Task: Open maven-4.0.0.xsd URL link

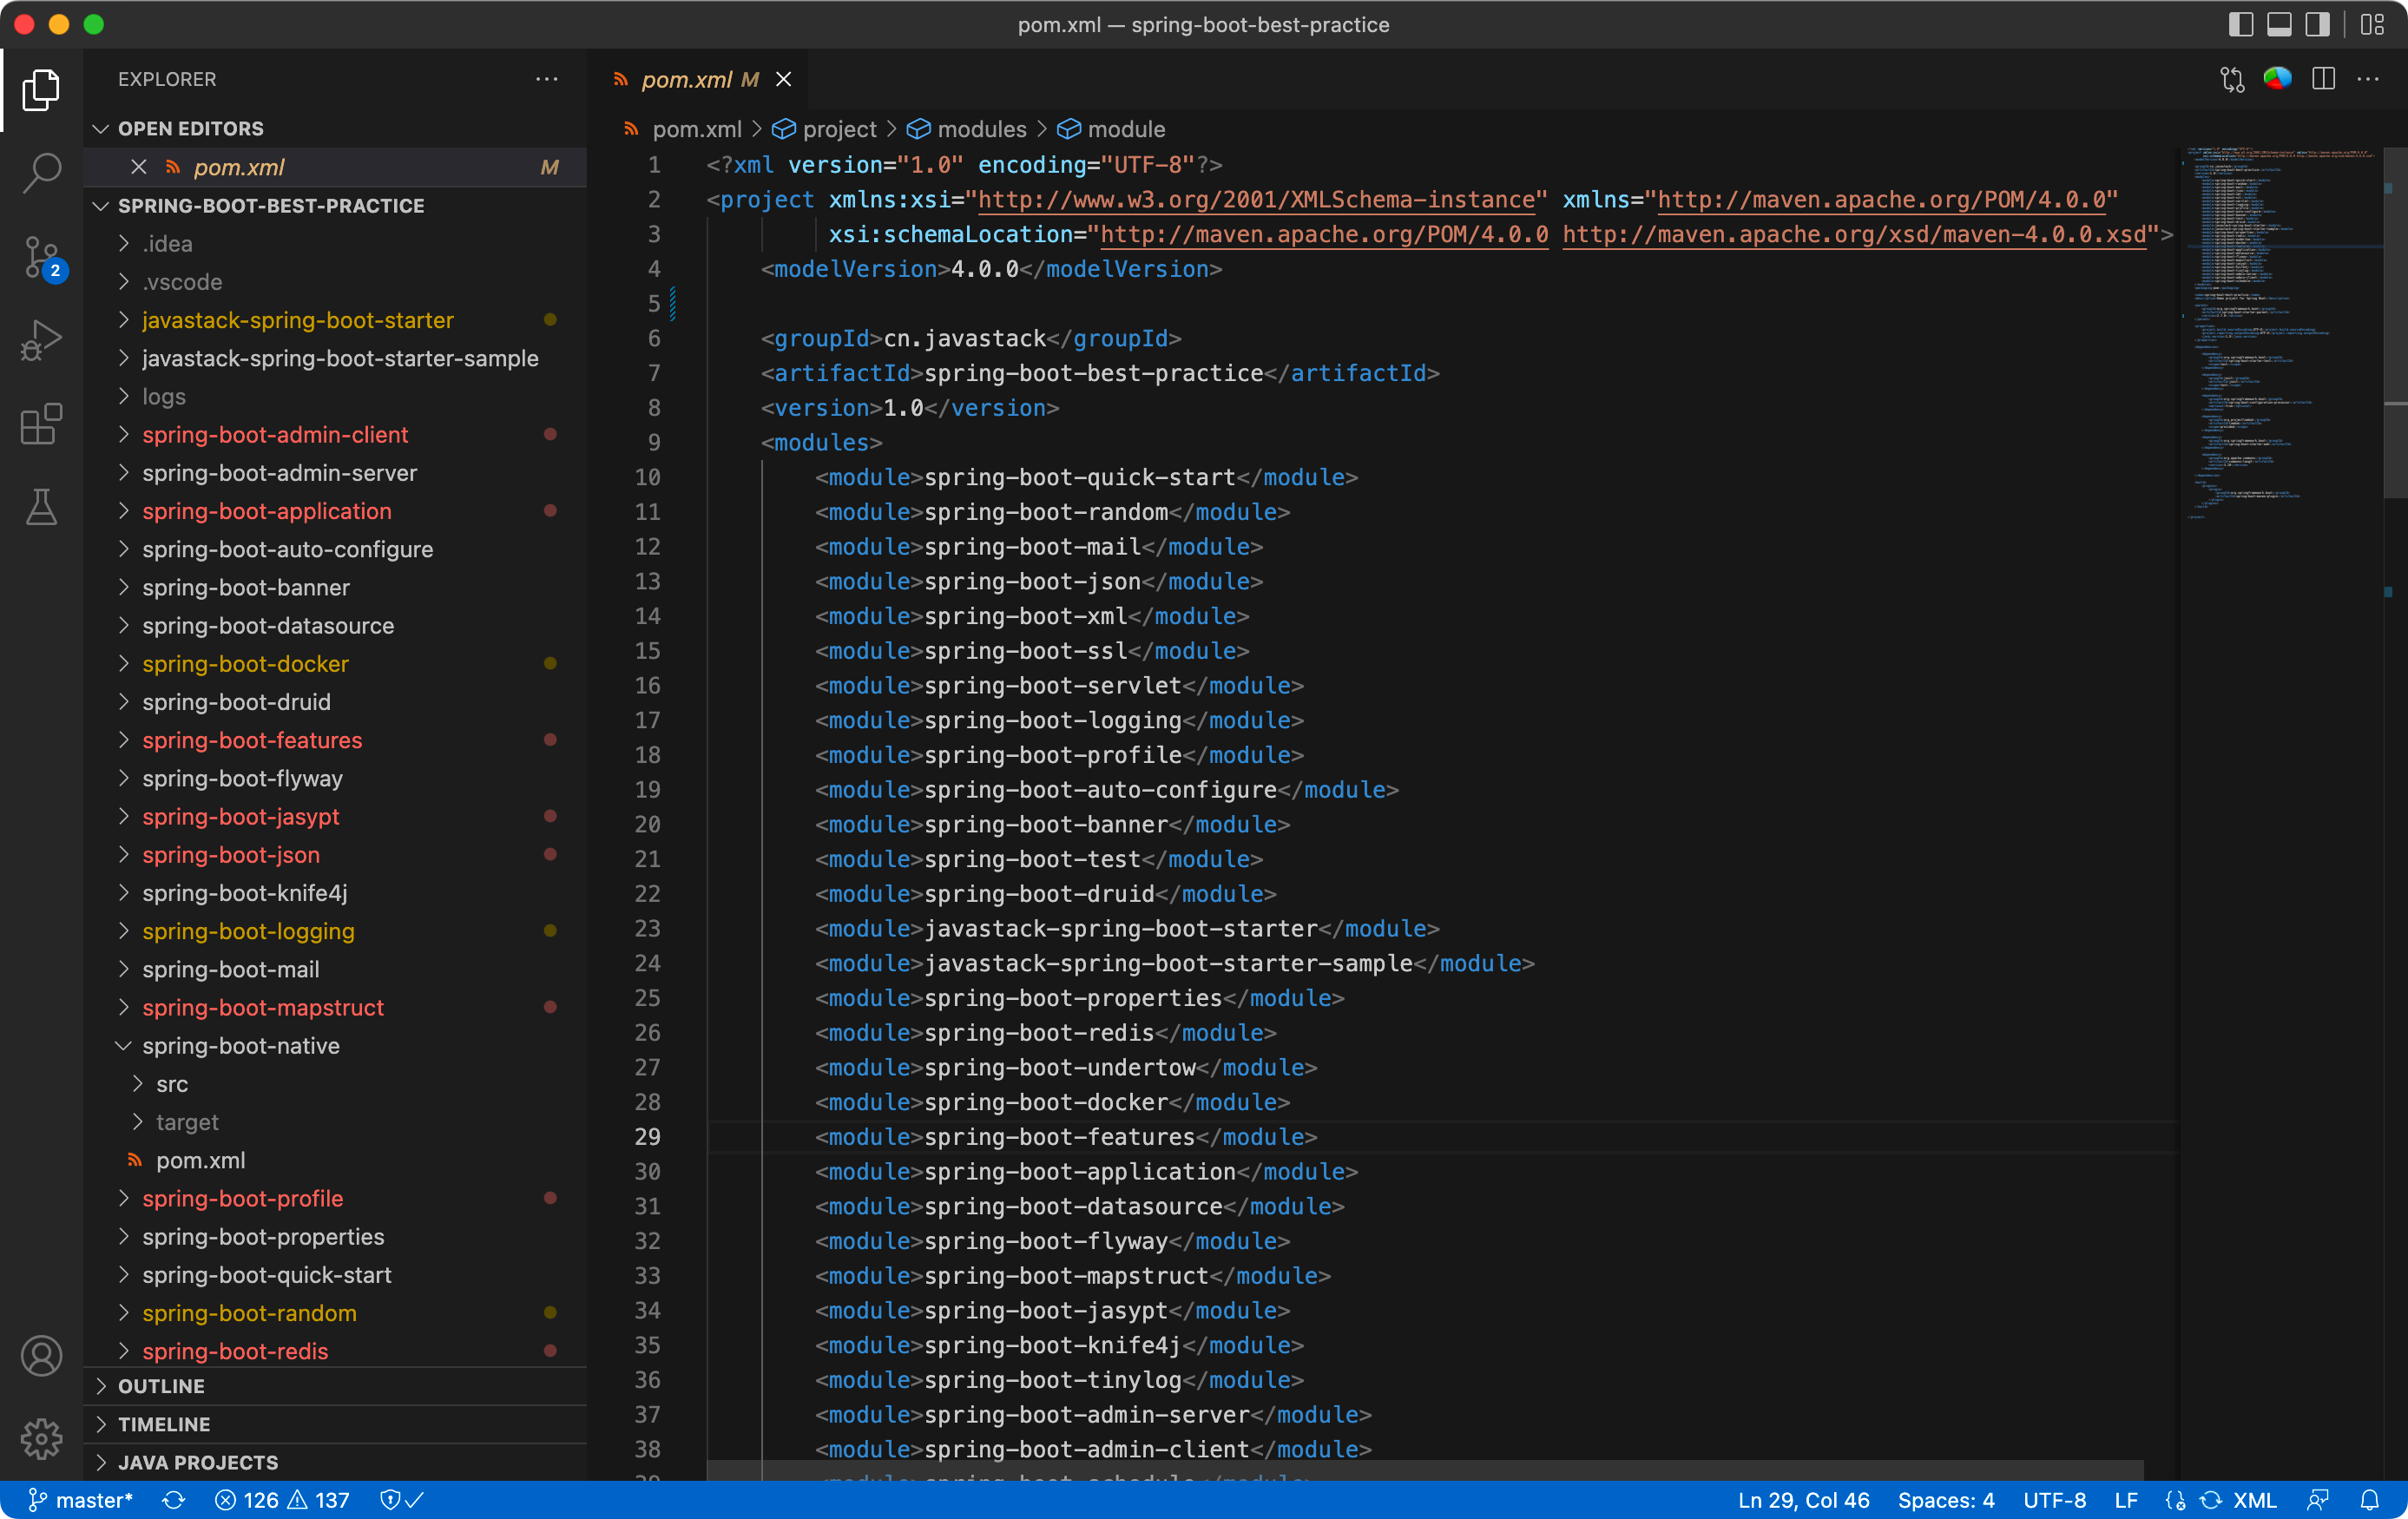Action: click(x=1854, y=234)
